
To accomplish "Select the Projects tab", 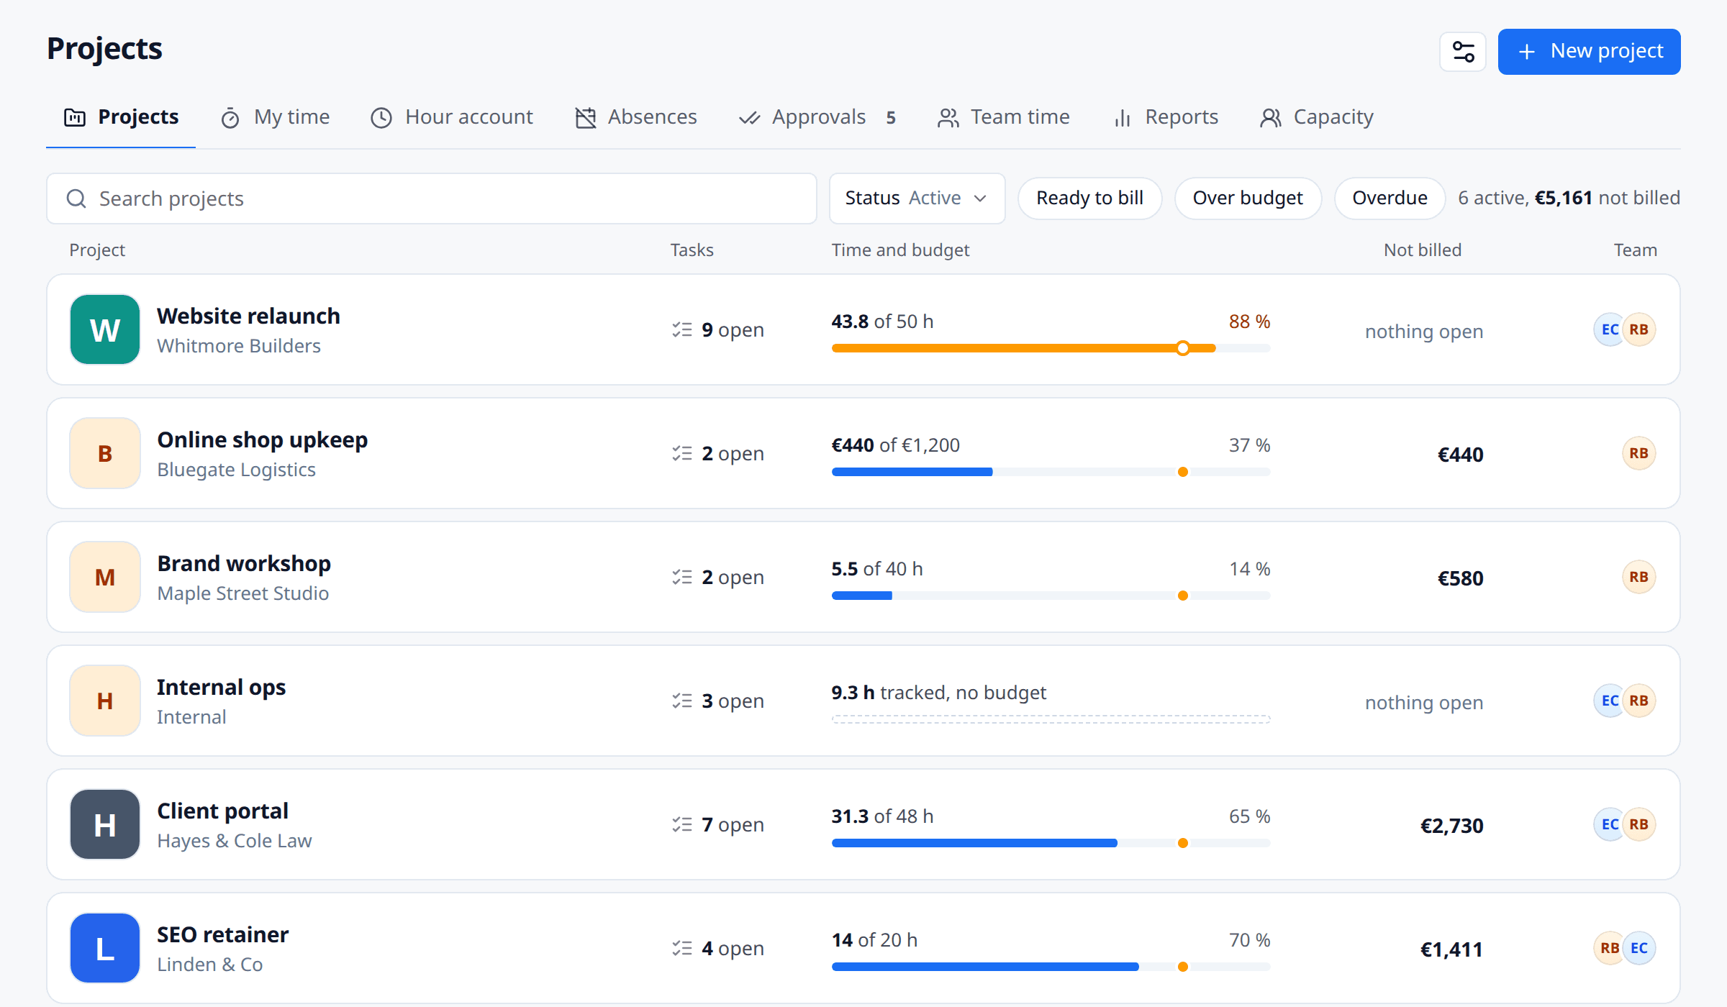I will point(122,117).
